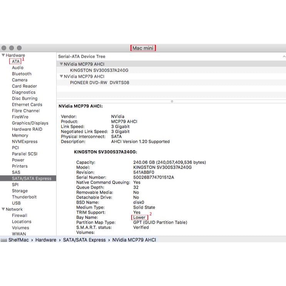Open the Disc Burning section

pos(25,99)
